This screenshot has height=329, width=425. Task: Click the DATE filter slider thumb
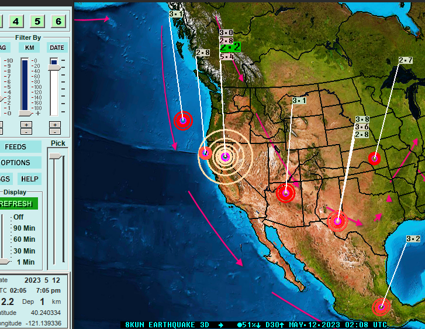pyautogui.click(x=54, y=67)
